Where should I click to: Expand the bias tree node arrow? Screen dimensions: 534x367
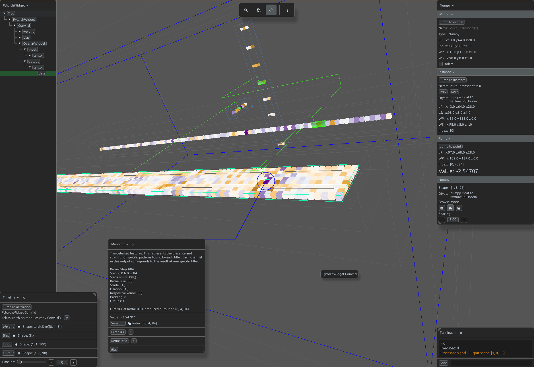pos(20,37)
